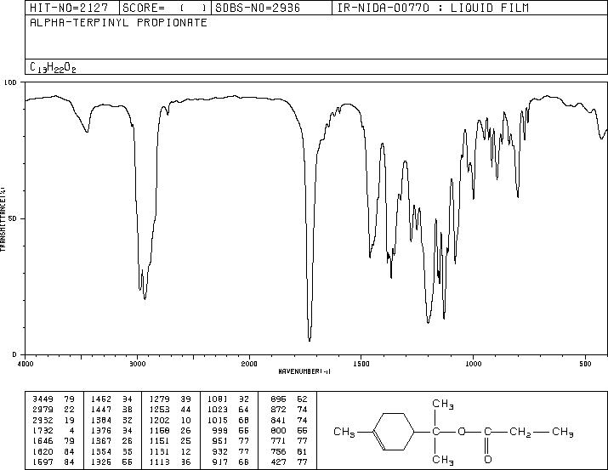Click the C-H stretch peak minimum just below 3000

[145, 298]
